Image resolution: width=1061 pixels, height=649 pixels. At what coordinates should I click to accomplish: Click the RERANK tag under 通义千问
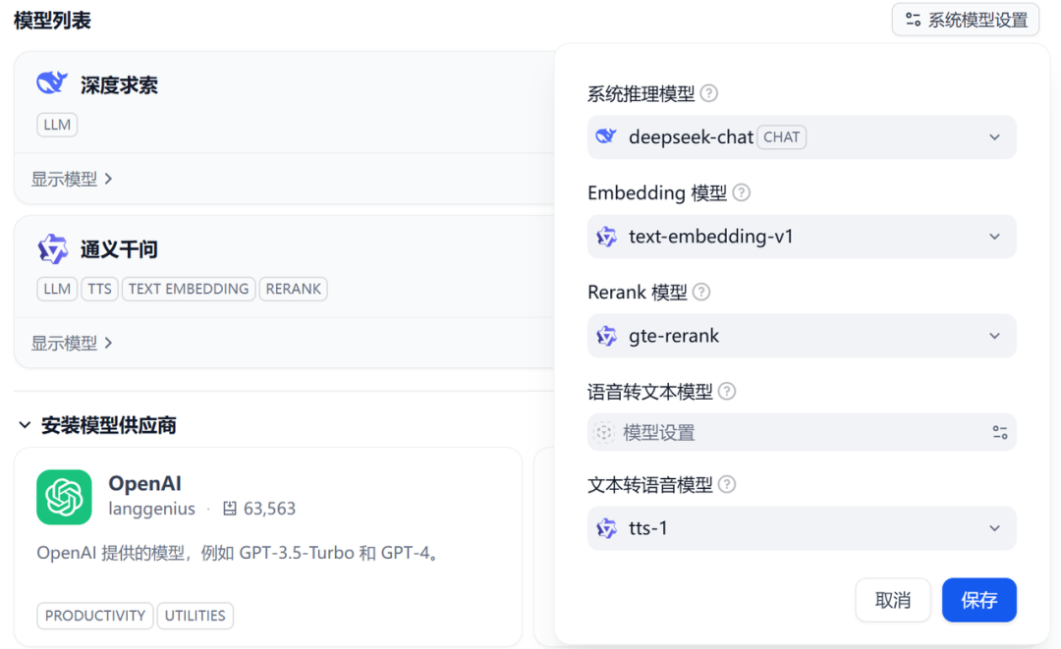pos(293,289)
